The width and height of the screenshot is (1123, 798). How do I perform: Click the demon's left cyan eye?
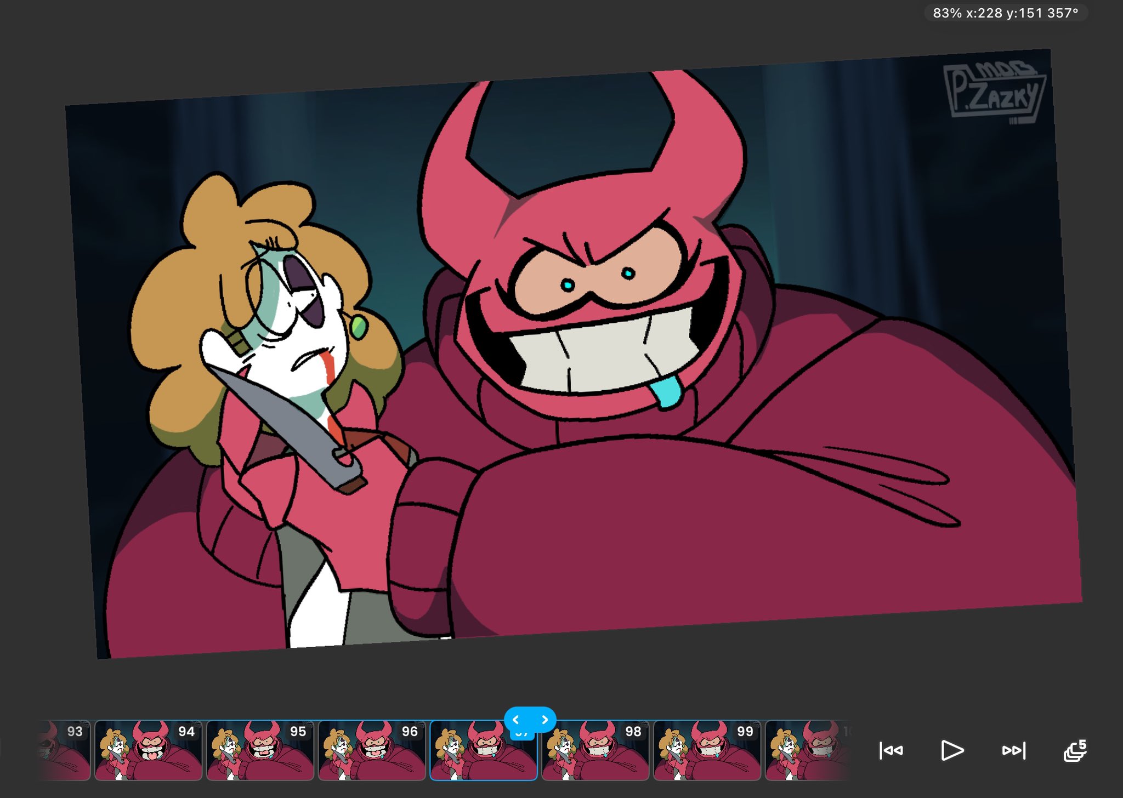568,286
